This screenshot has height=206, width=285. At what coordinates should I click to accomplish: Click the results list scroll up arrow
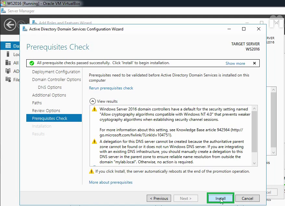point(254,109)
